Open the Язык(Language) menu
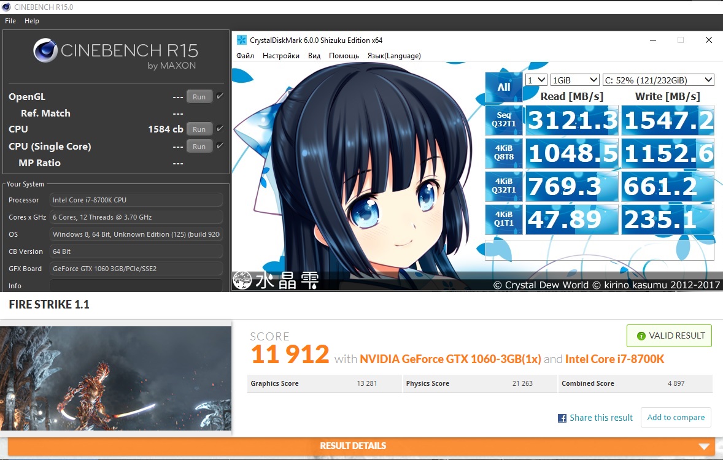The image size is (723, 460). click(394, 56)
